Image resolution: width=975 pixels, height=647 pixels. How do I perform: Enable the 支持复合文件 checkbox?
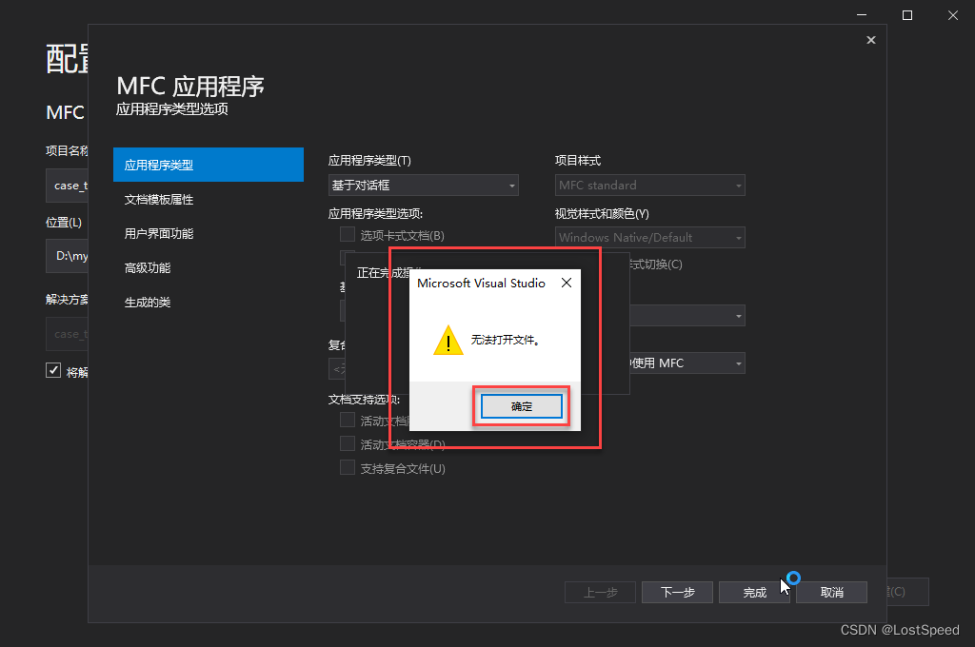347,467
